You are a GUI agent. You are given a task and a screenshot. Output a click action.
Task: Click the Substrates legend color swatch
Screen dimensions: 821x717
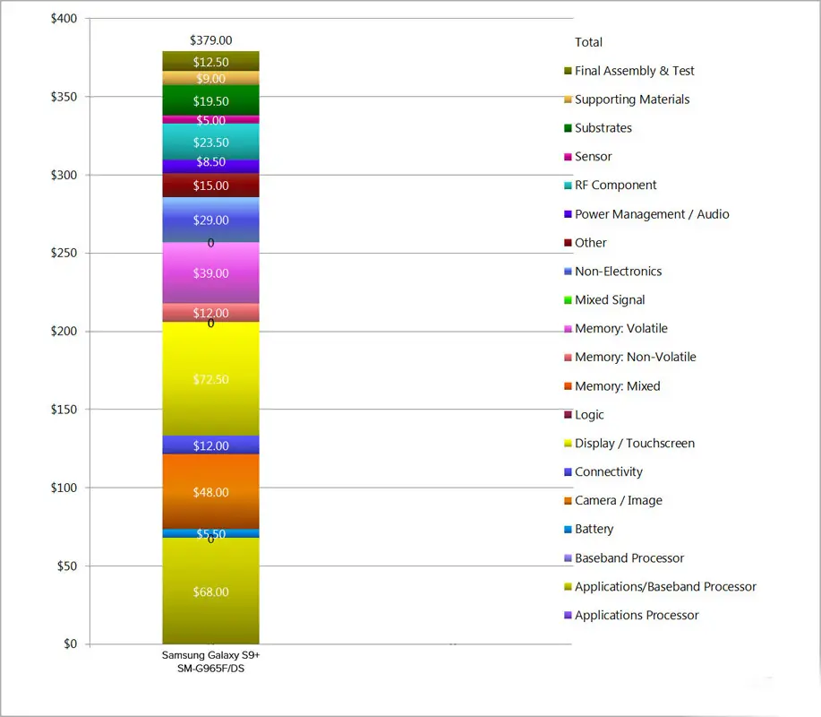pos(568,128)
